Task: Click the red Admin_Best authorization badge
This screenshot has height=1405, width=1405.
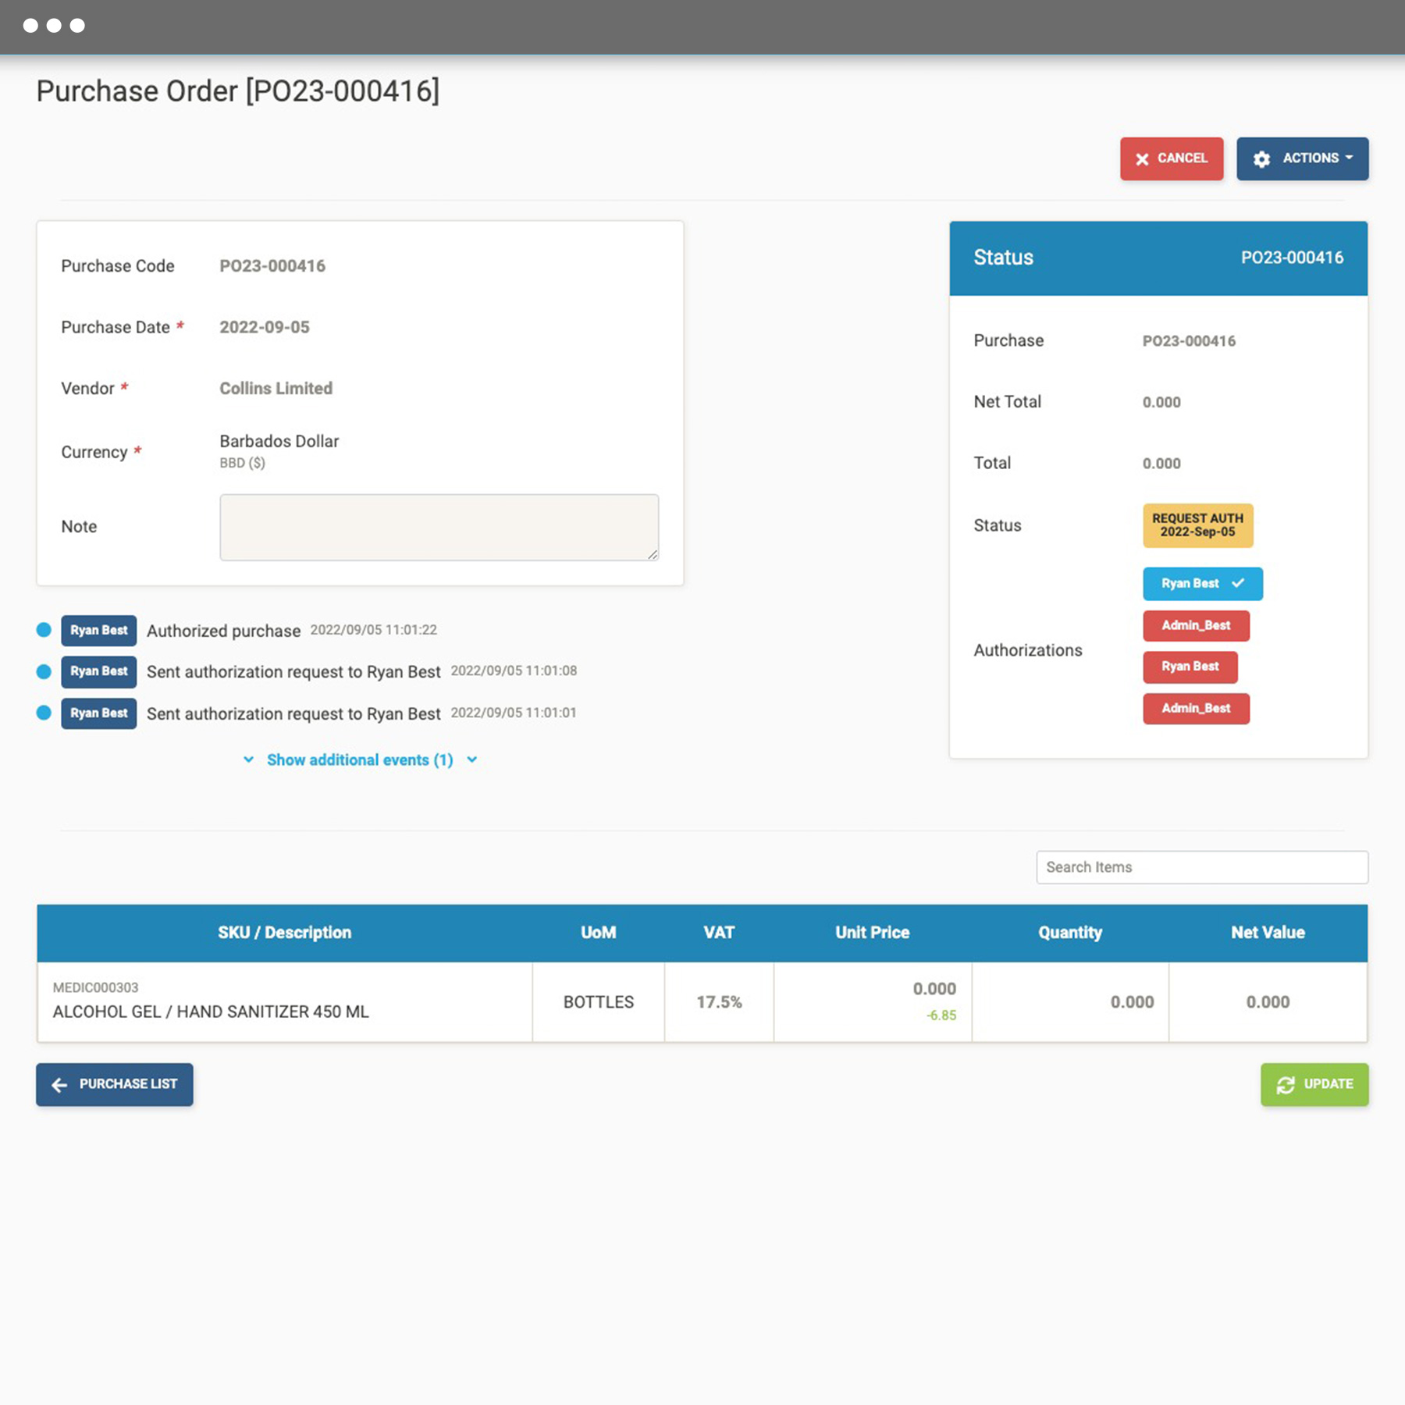Action: coord(1196,626)
